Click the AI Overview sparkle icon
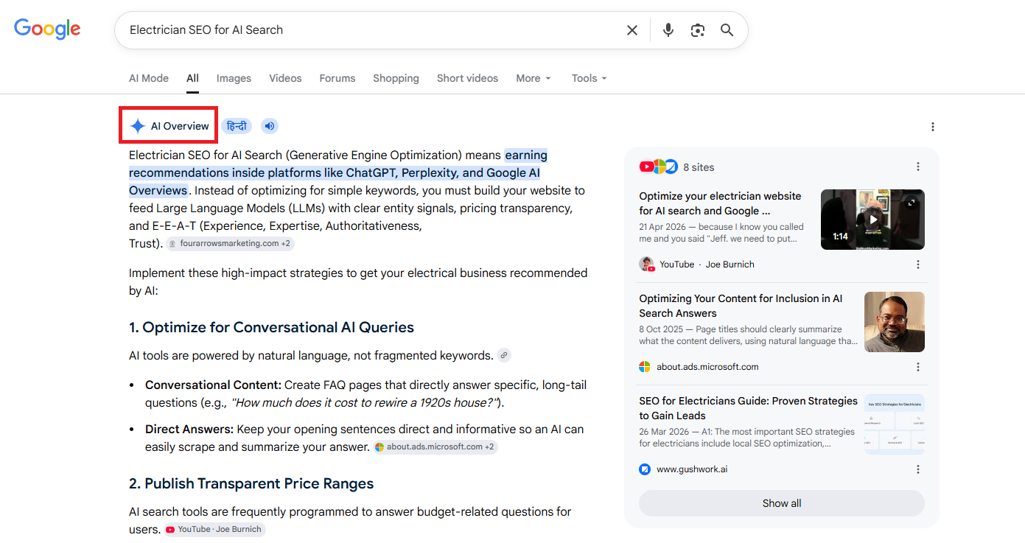Screen dimensions: 1025x543 138,126
